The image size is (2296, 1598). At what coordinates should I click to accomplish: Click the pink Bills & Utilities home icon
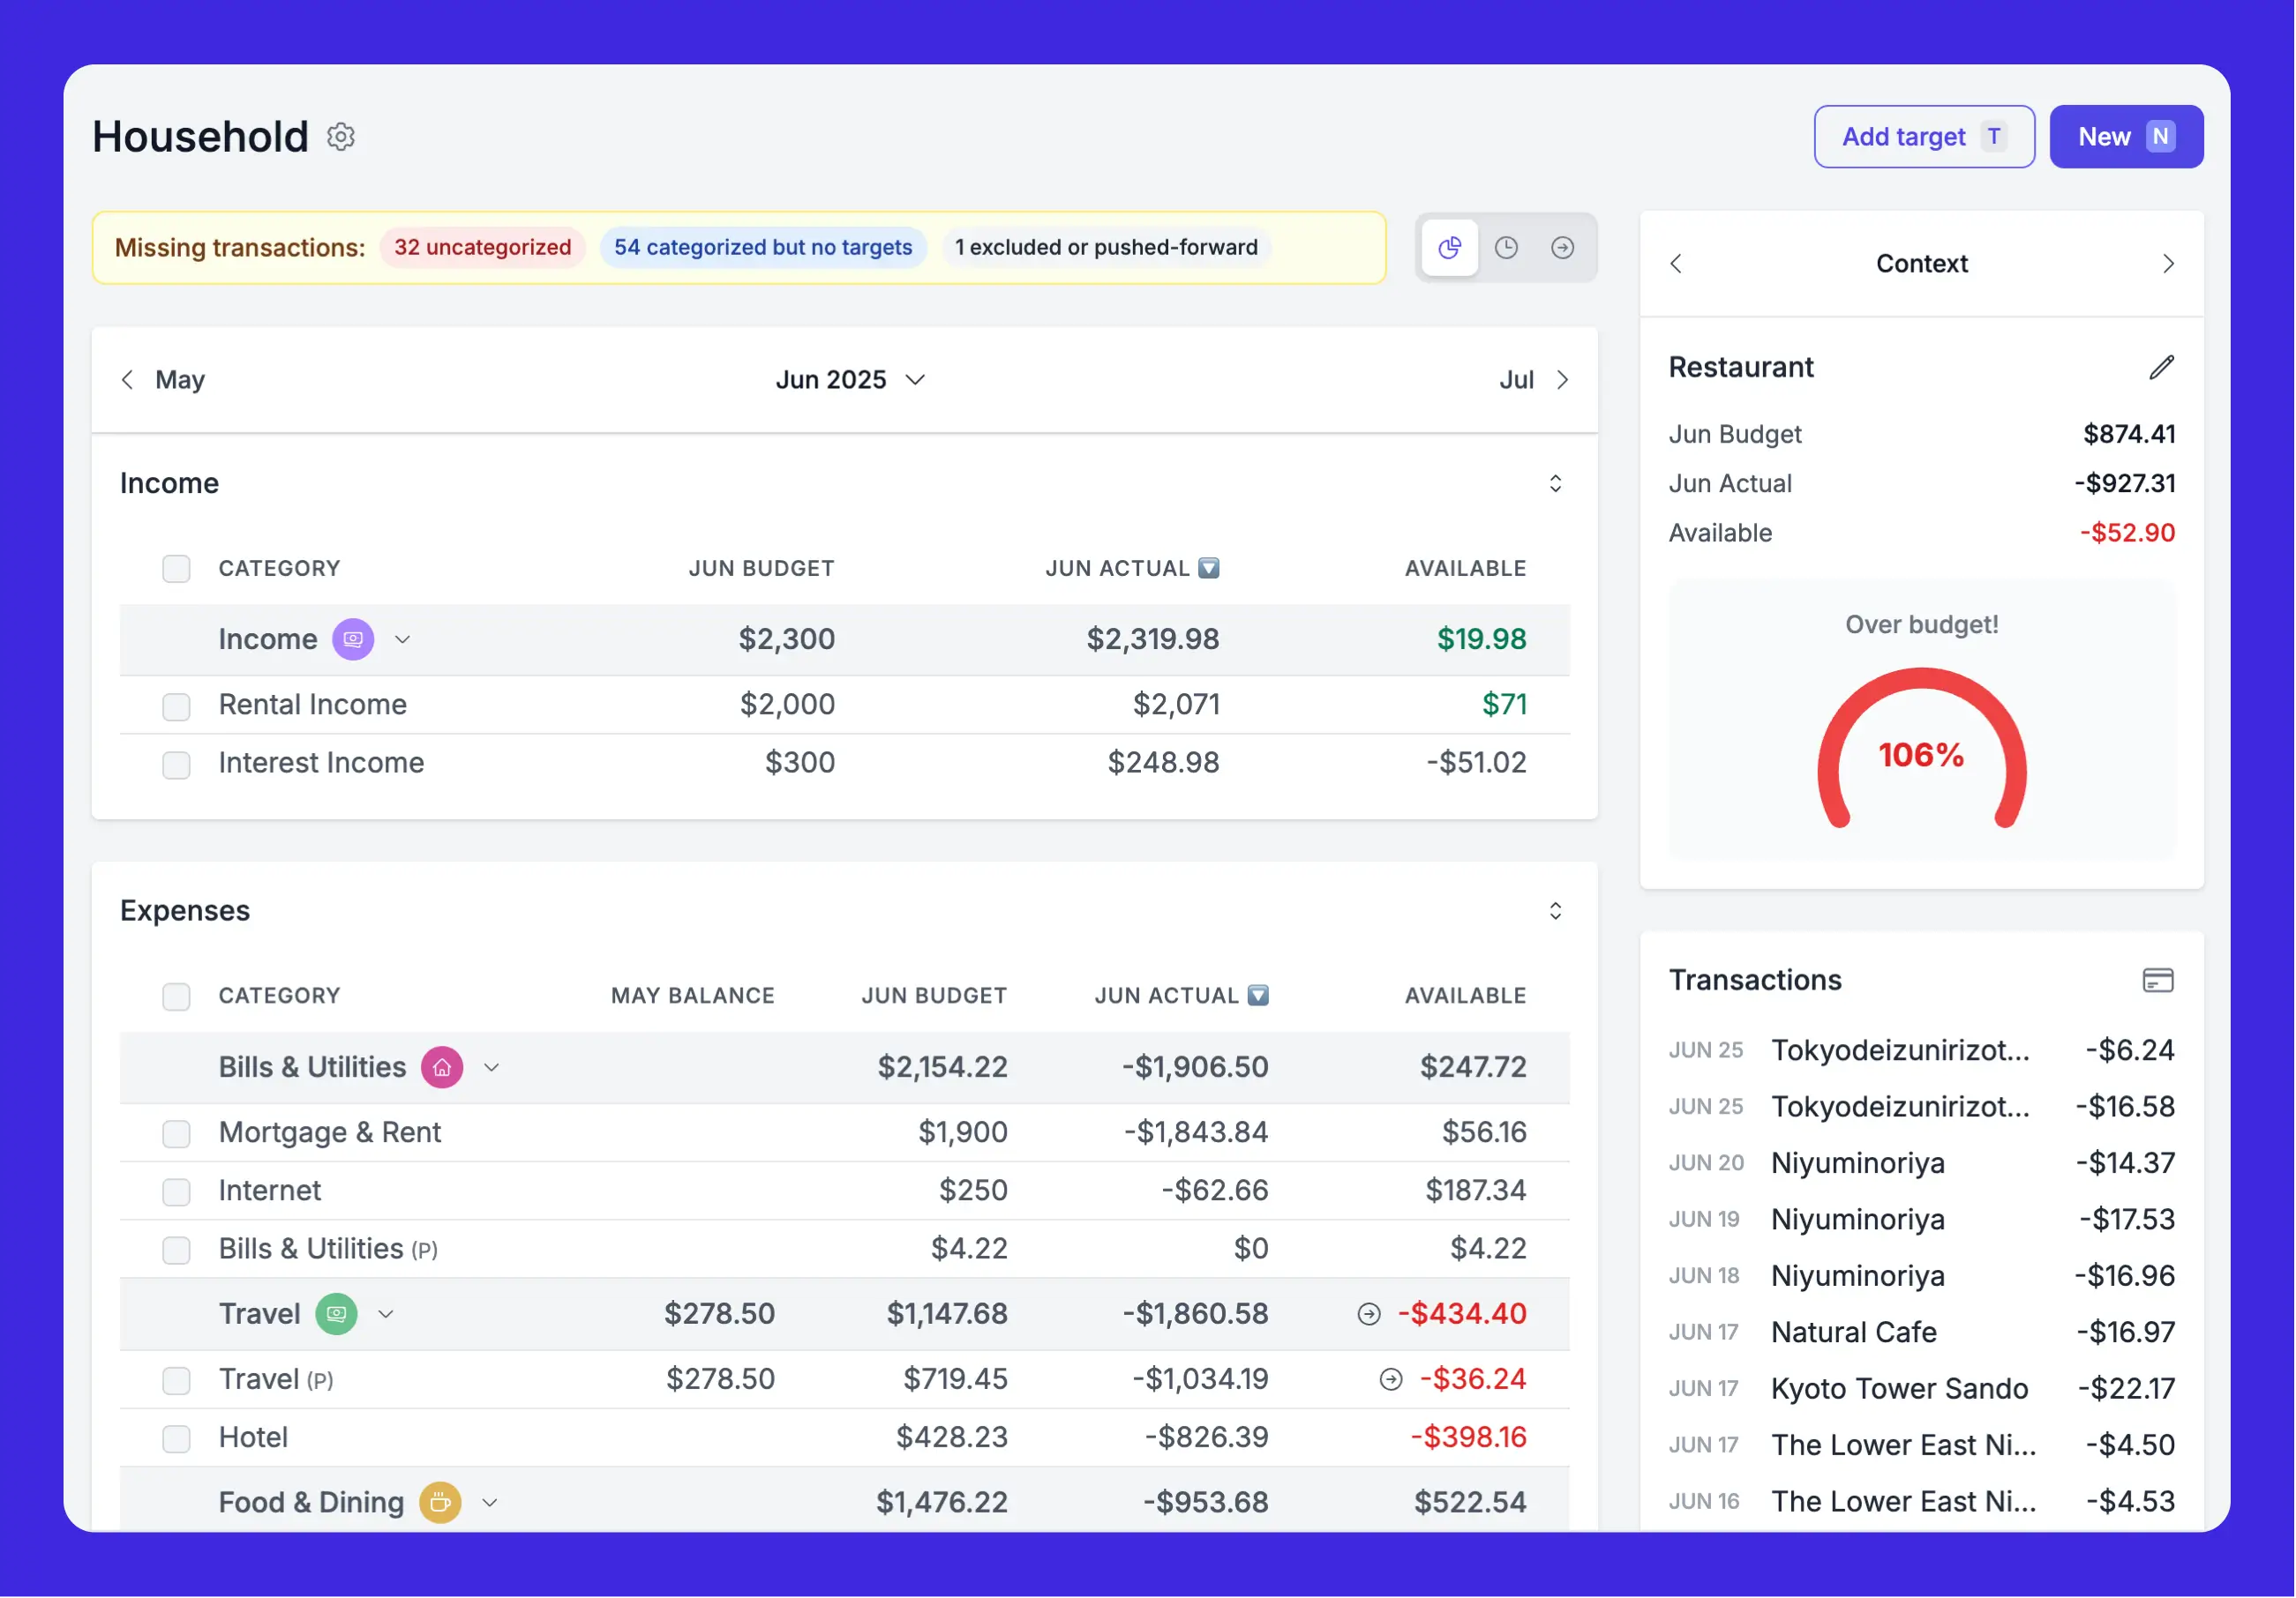[442, 1067]
